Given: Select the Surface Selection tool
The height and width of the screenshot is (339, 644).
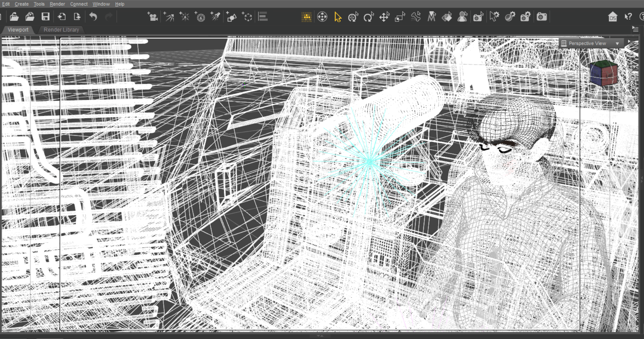Looking at the screenshot, I should click(447, 17).
